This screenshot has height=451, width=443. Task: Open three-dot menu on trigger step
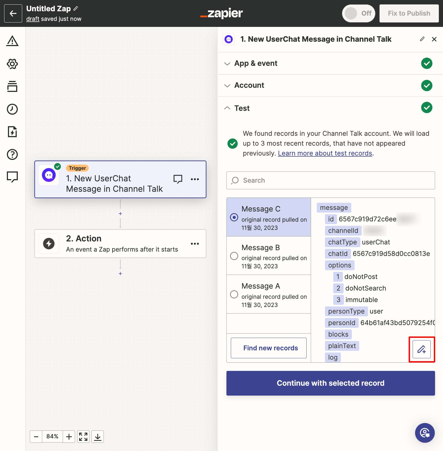195,179
